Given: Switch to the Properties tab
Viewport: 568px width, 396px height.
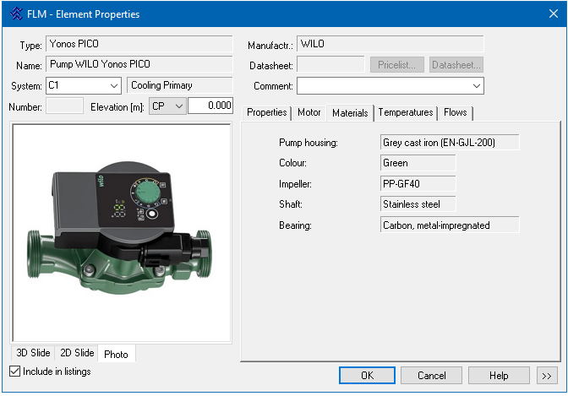Looking at the screenshot, I should point(266,112).
